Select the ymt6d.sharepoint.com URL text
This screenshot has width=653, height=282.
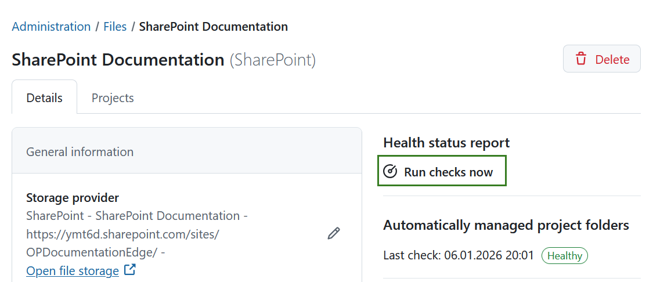coord(122,243)
